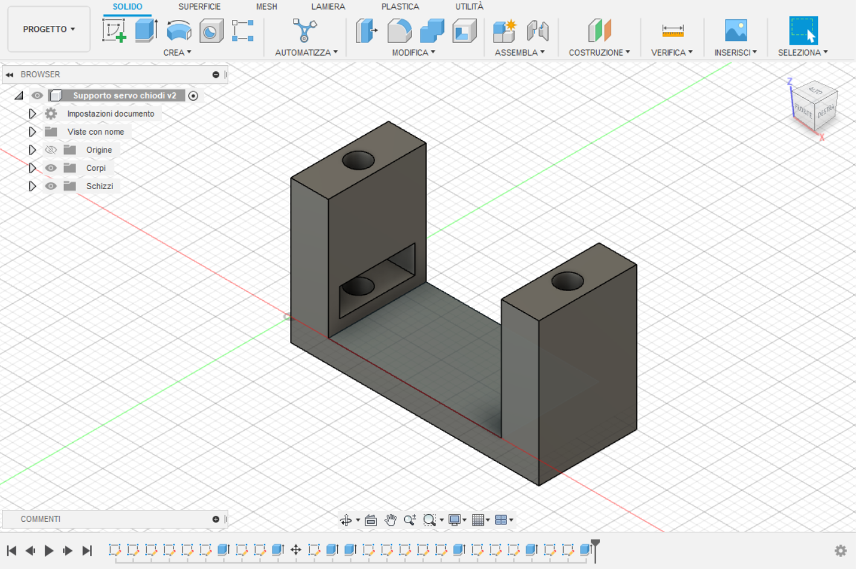
Task: Switch to the LAMIERA tab
Action: click(x=328, y=7)
